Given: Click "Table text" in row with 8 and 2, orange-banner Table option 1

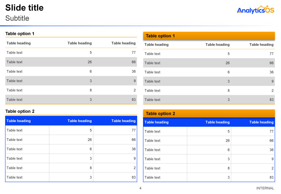Looking at the screenshot, I should click(x=152, y=91).
